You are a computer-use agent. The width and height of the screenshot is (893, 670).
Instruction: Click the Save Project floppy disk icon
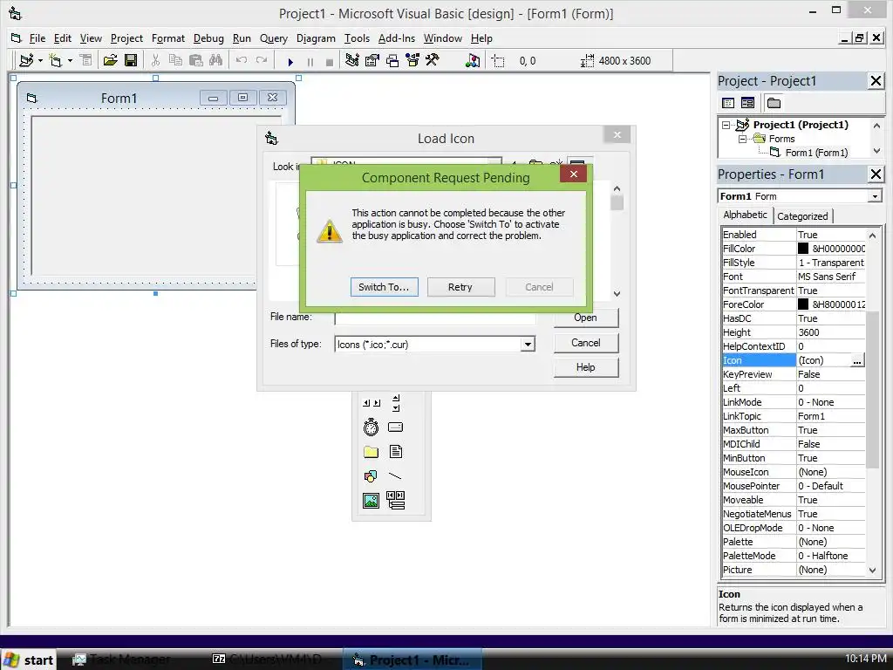click(131, 60)
